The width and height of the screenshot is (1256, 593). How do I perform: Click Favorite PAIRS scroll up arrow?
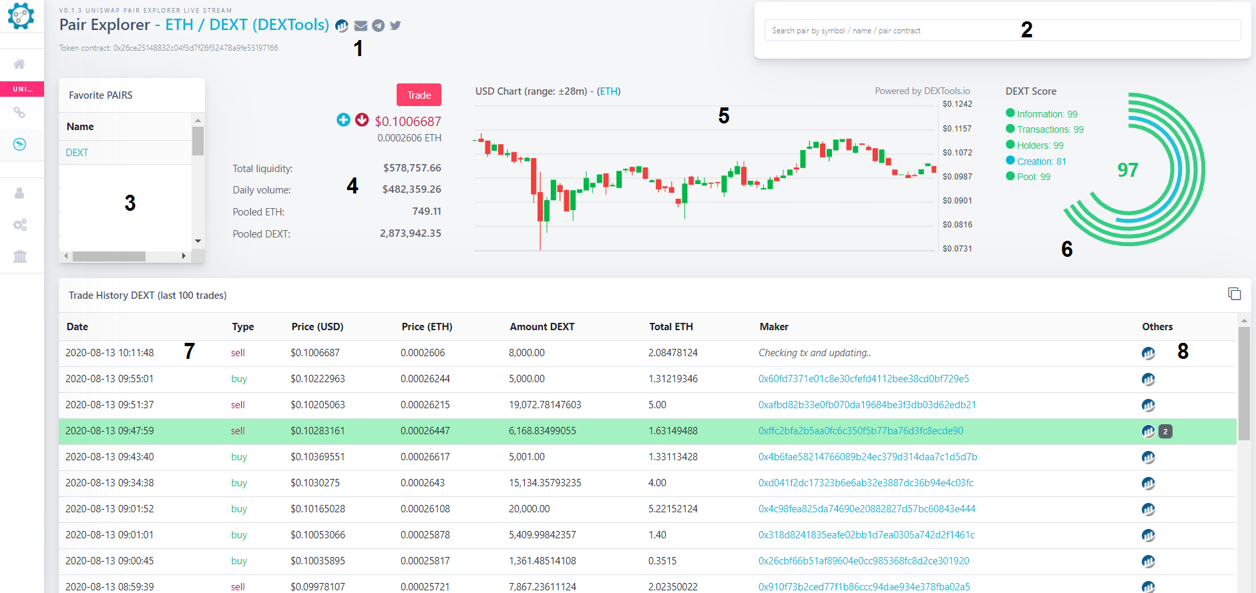(x=198, y=120)
